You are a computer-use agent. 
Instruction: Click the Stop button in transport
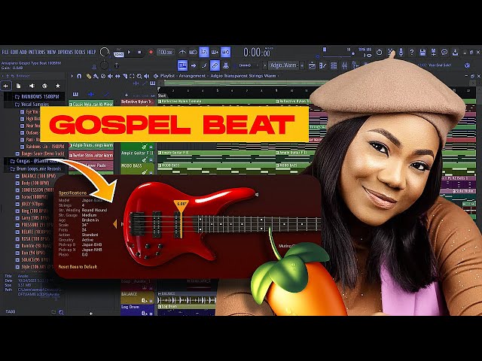pyautogui.click(x=139, y=52)
